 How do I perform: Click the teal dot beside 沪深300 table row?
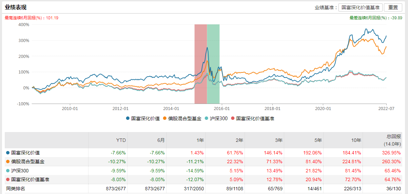tap(7, 171)
